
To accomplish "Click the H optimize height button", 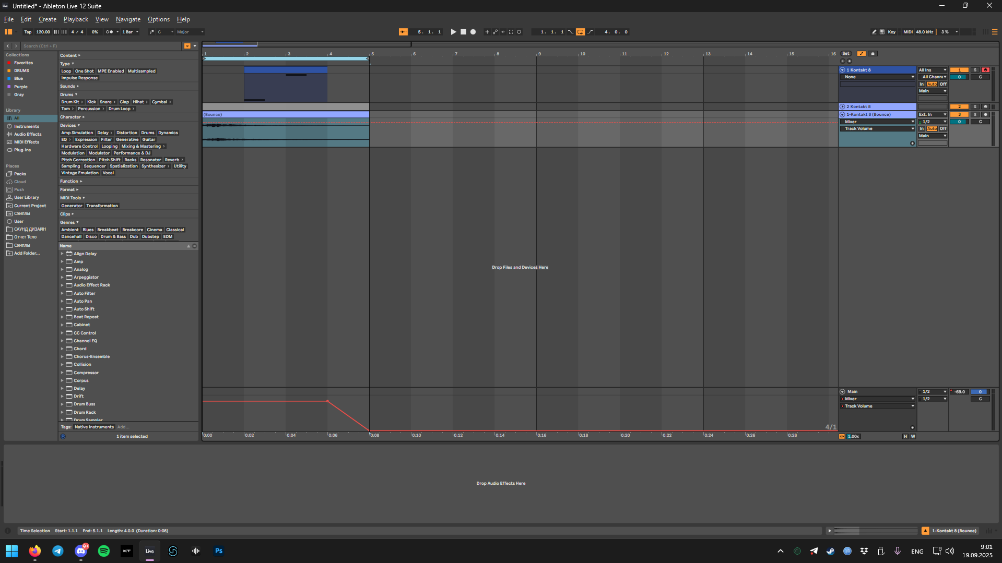I will pyautogui.click(x=905, y=436).
